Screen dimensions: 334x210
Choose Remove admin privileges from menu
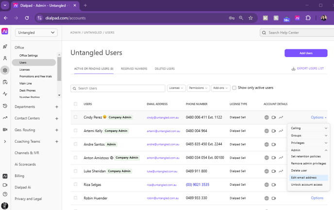tap(309, 164)
